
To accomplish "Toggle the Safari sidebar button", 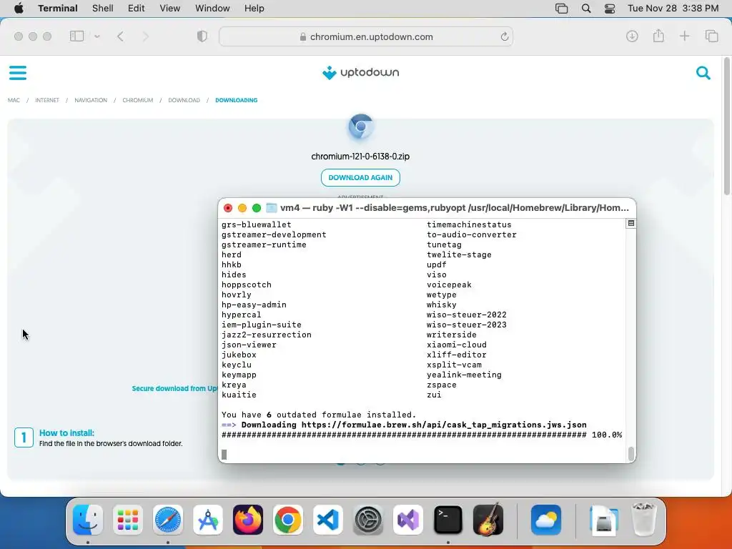I will click(x=76, y=36).
